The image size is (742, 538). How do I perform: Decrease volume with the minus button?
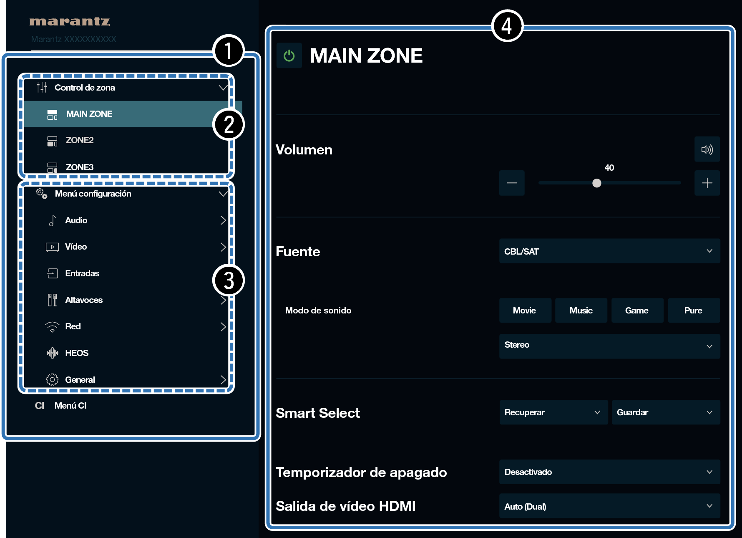(512, 183)
